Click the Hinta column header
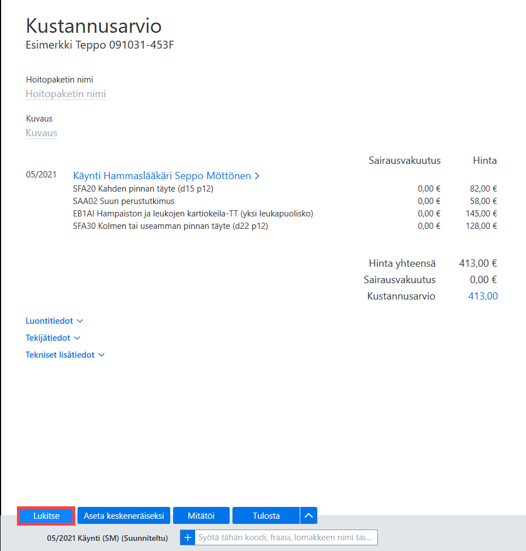Screen dimensions: 526x551 click(485, 160)
